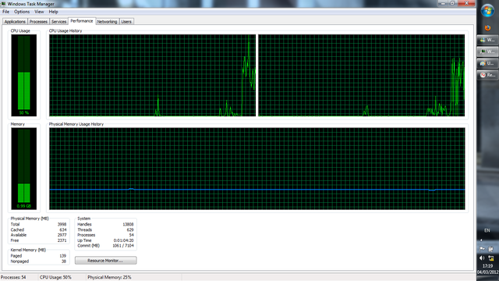Click the 'Cached' value 634
Screen dimensions: 499x281
63,229
